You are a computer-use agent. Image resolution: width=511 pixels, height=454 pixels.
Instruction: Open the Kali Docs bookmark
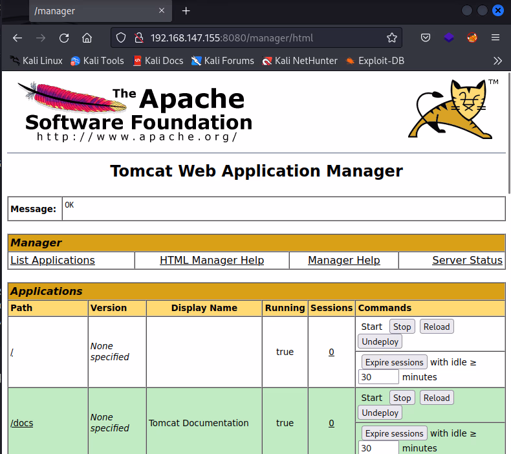[158, 61]
